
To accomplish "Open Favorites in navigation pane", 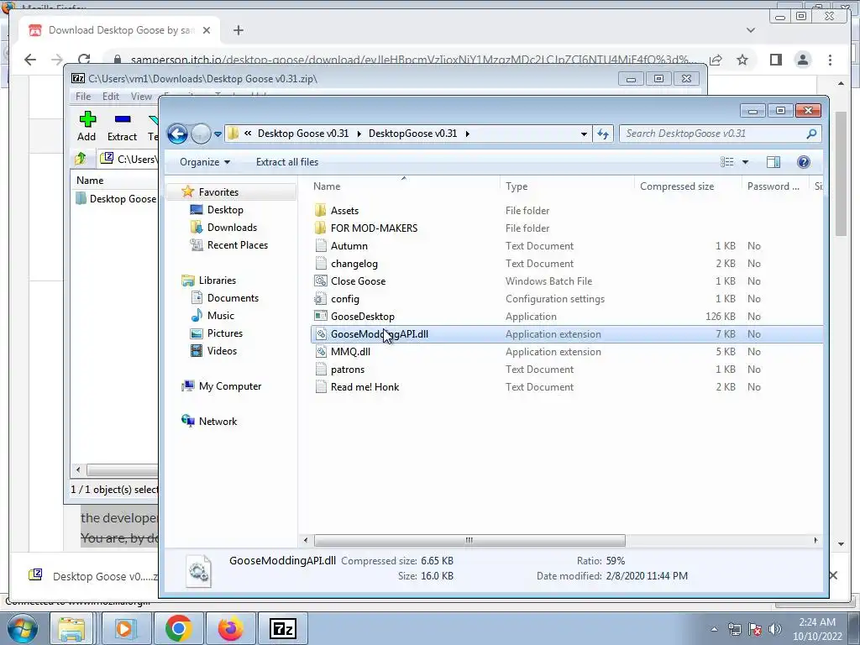I will click(218, 192).
